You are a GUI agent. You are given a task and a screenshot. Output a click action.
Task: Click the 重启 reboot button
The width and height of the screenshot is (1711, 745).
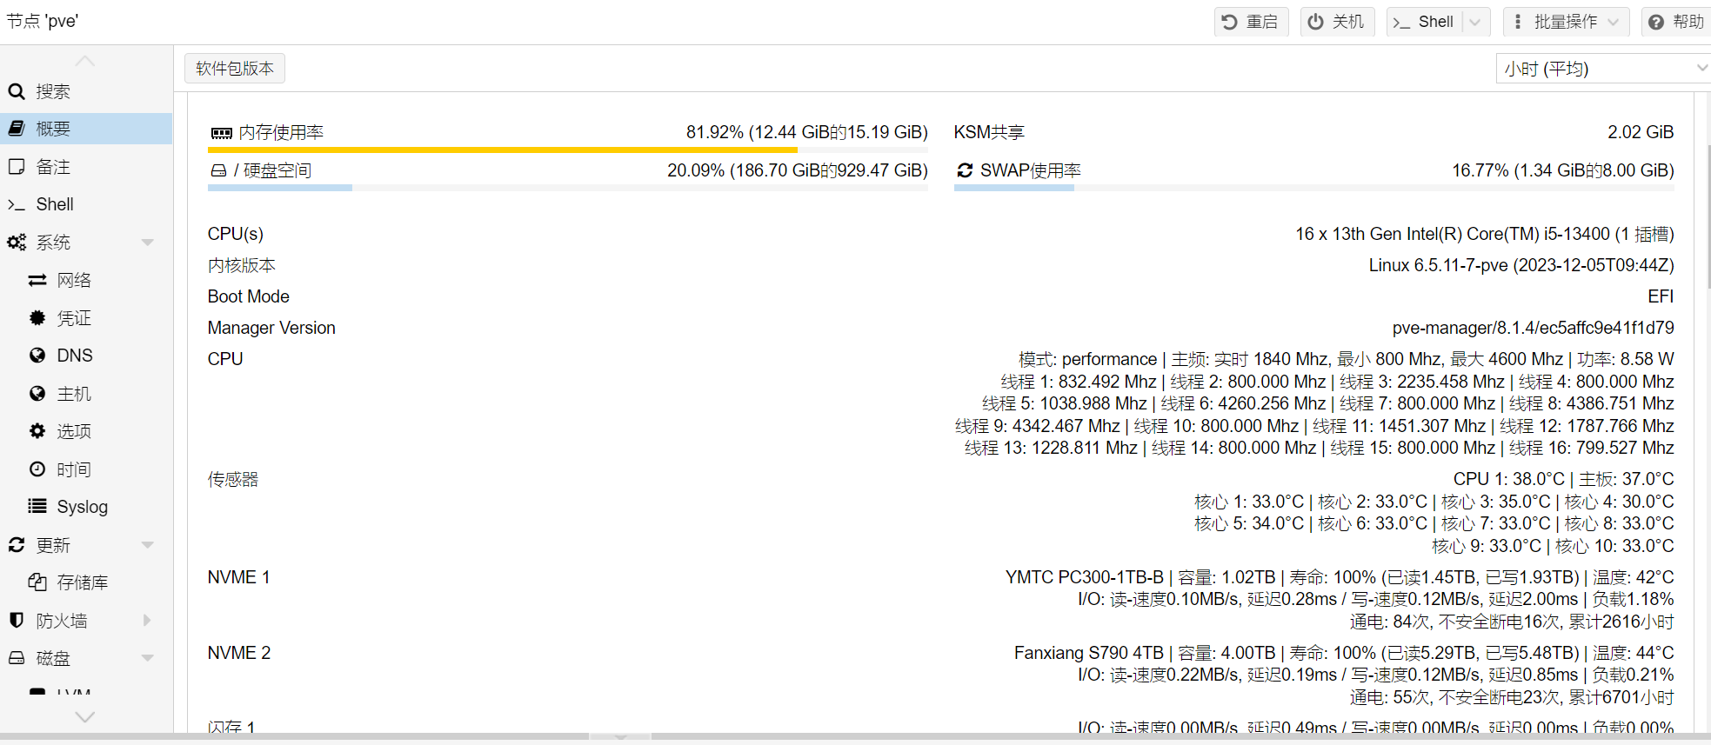coord(1251,22)
